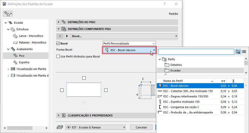
Task: Click the Cancelar button
Action: pos(141,127)
